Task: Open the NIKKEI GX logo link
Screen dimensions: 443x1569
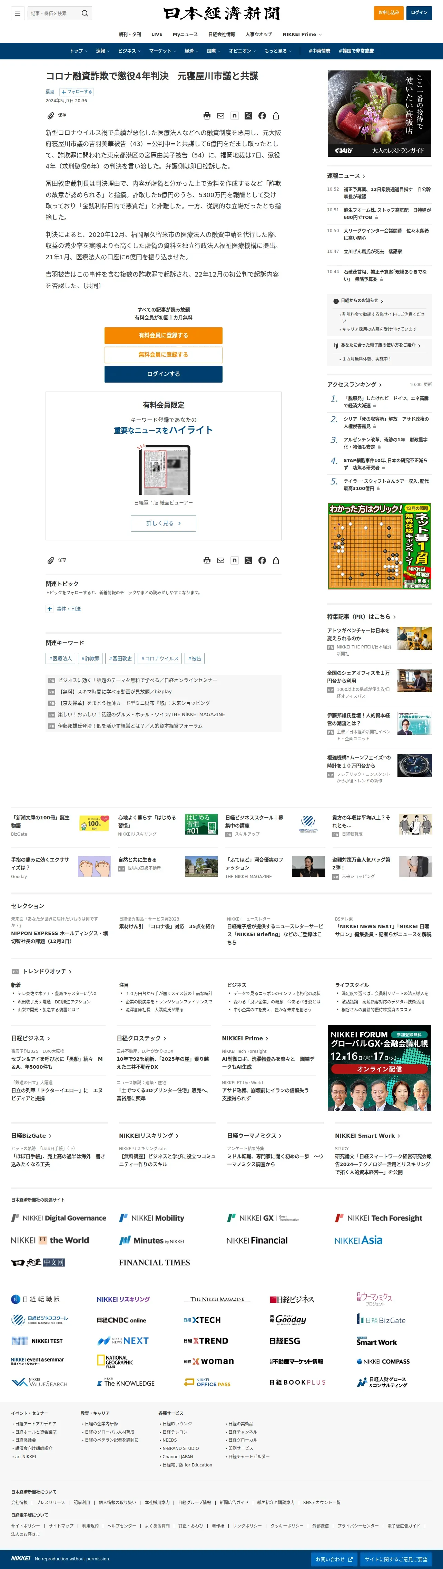Action: pos(263,1218)
